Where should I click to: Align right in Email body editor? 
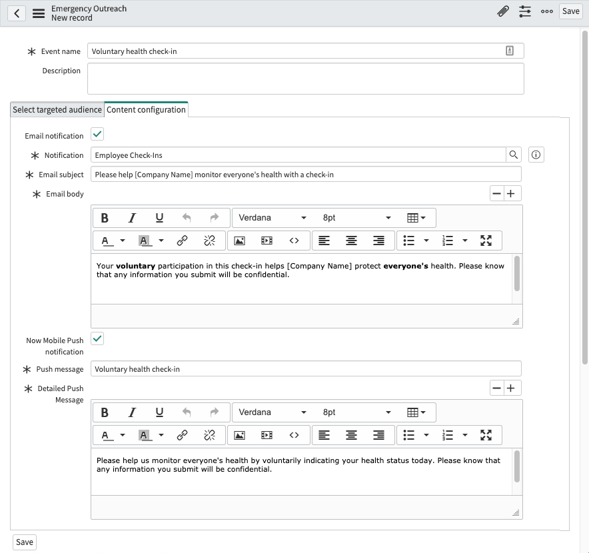[x=378, y=241]
